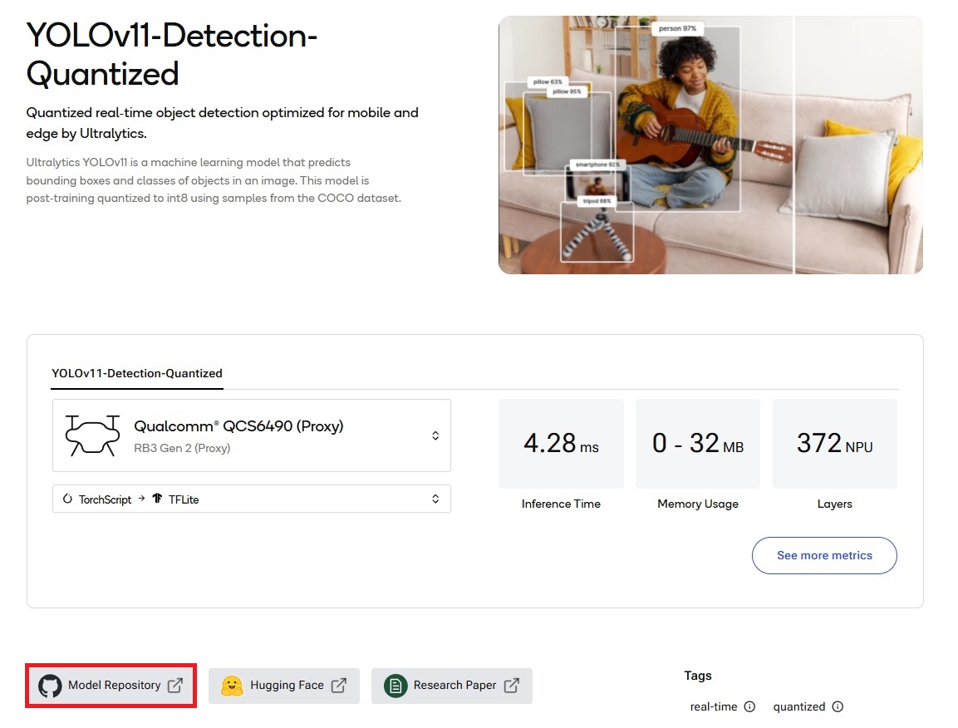
Task: Open the Model Repository on GitHub
Action: click(x=110, y=685)
